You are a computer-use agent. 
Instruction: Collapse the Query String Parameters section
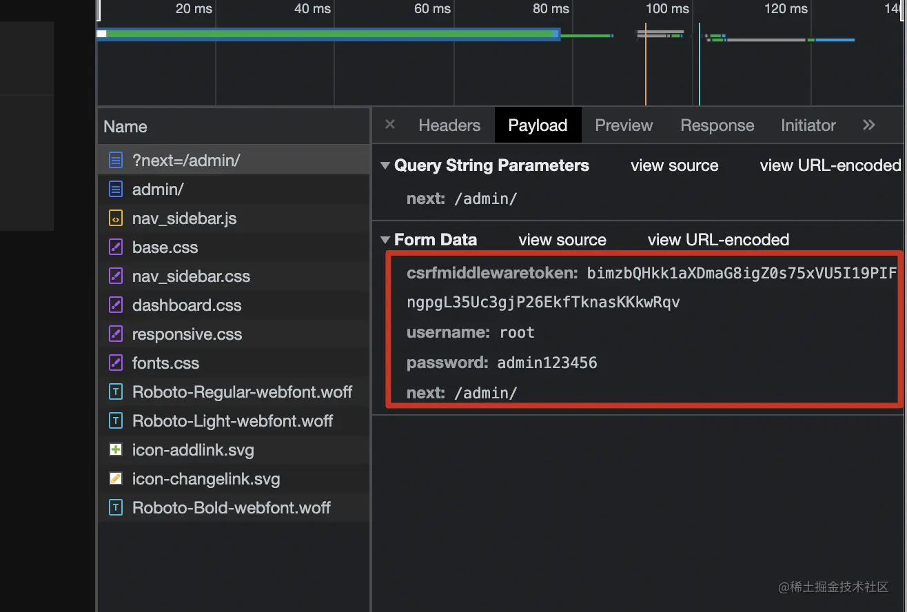pos(385,165)
